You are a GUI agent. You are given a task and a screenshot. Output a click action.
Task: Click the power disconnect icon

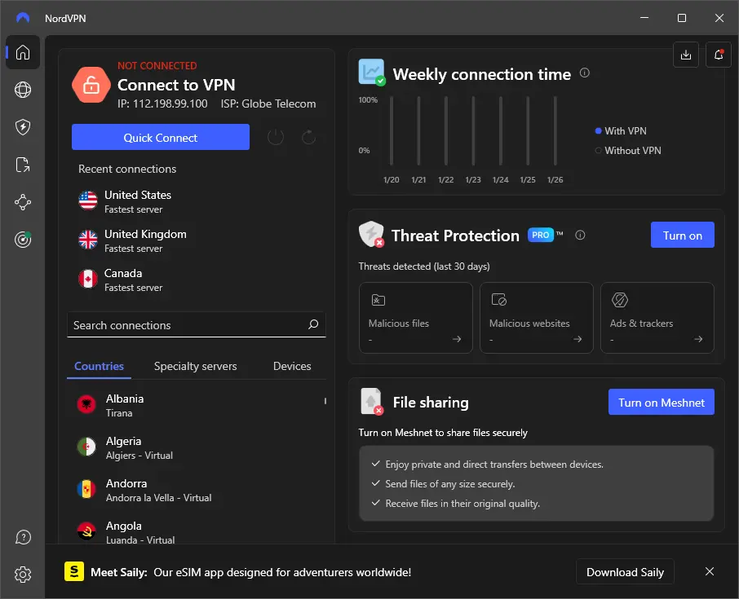click(276, 137)
